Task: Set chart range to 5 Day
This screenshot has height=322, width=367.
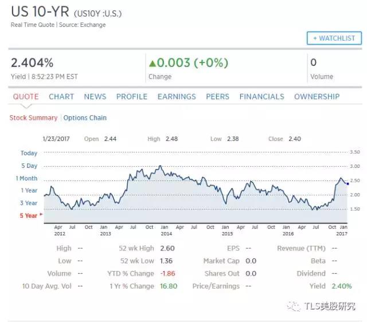Action: point(28,166)
